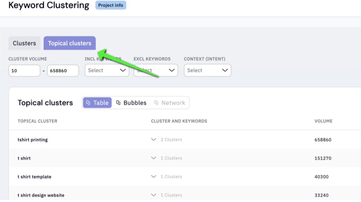Image resolution: width=361 pixels, height=202 pixels.
Task: Click the tshirt printing topical cluster
Action: (x=33, y=140)
